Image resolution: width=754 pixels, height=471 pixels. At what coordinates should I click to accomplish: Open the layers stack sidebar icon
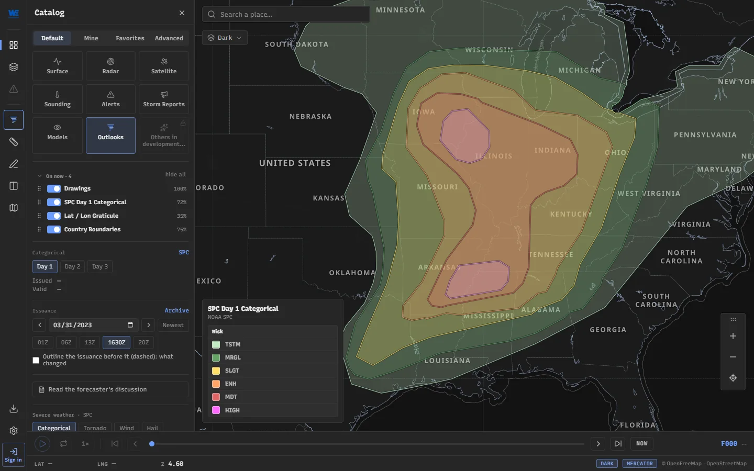click(x=14, y=67)
